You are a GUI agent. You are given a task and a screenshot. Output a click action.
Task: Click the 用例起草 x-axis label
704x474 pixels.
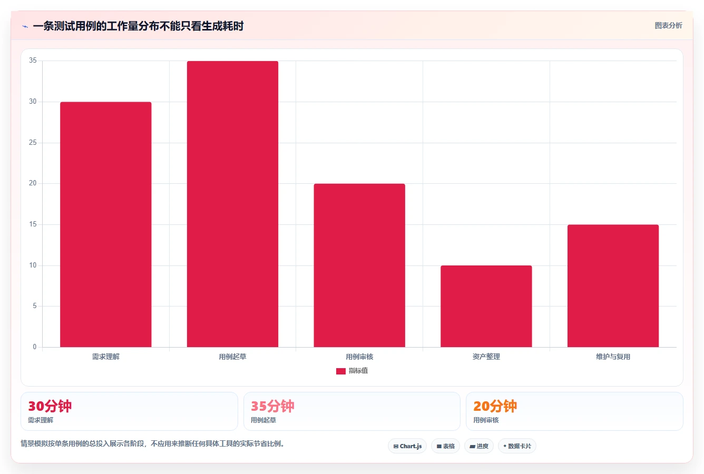coord(232,357)
